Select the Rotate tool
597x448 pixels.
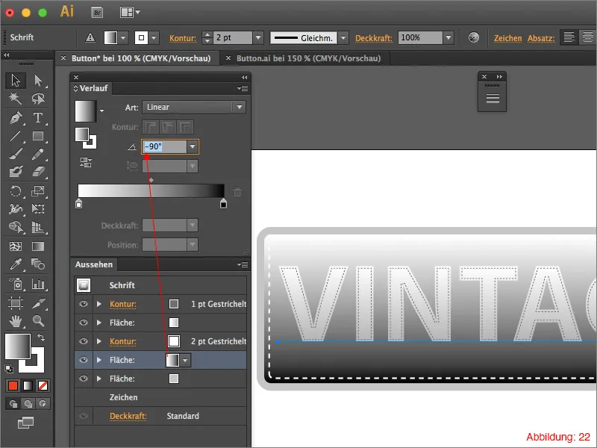16,191
